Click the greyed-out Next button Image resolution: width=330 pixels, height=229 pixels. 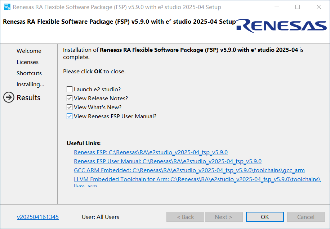tap(224, 217)
